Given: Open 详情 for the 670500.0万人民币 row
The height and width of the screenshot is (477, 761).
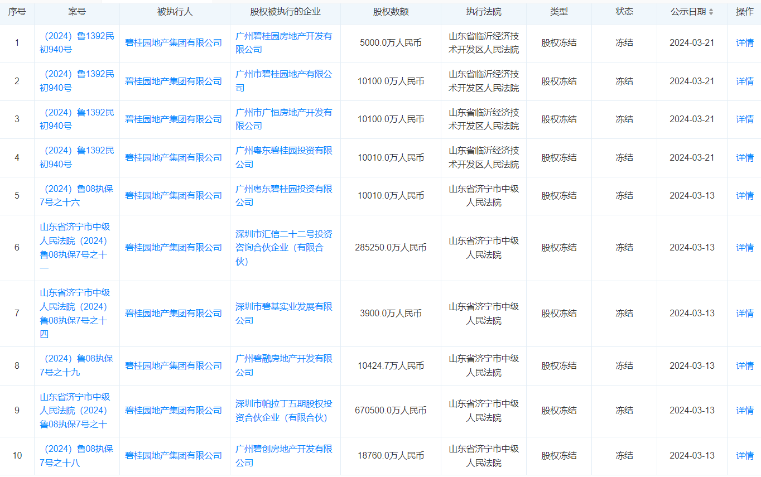Looking at the screenshot, I should pyautogui.click(x=745, y=411).
